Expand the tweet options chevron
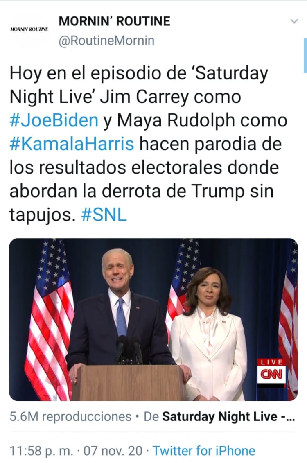The image size is (307, 463). tap(294, 21)
